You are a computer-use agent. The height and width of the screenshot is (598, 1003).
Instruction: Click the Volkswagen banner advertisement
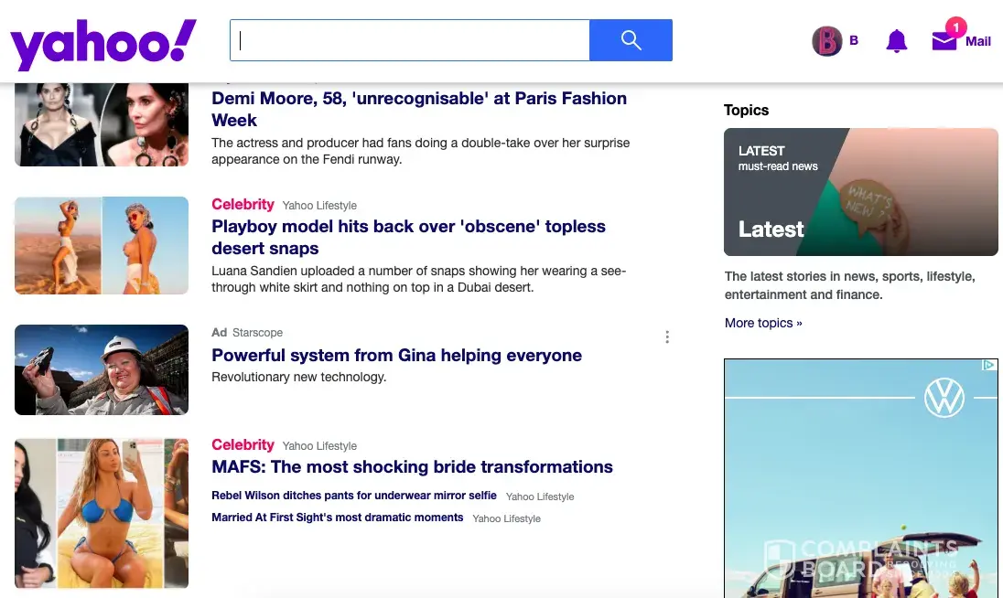[x=861, y=478]
